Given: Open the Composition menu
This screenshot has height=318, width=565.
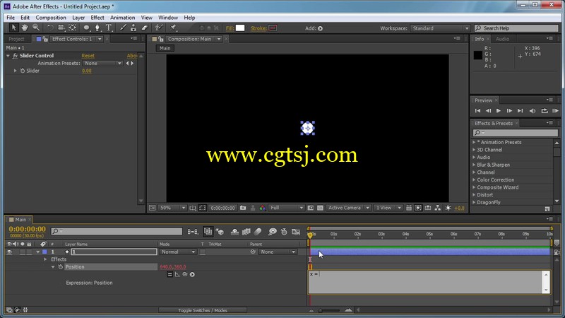Looking at the screenshot, I should pyautogui.click(x=51, y=17).
